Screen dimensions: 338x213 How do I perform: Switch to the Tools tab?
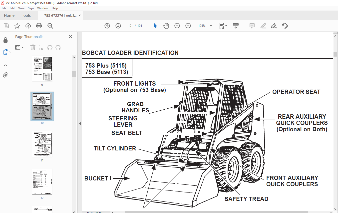click(x=26, y=16)
